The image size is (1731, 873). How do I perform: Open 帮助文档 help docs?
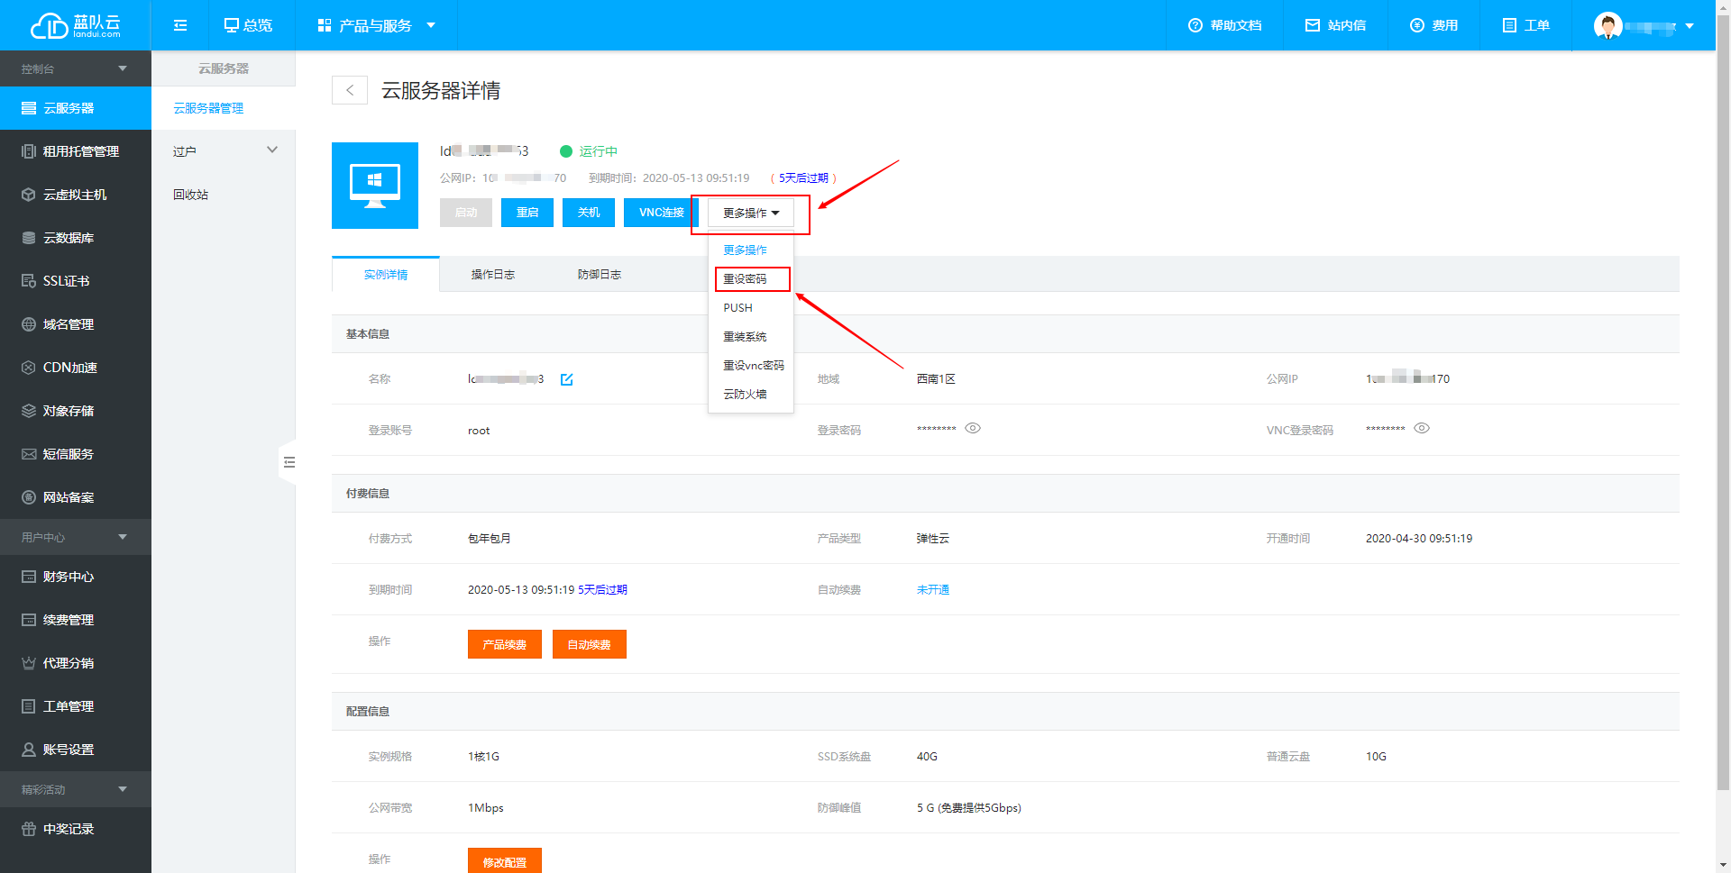point(1225,25)
